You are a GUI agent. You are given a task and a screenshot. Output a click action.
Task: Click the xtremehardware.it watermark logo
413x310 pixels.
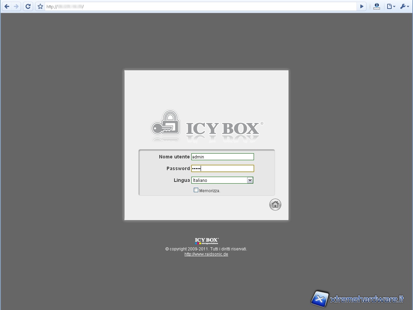[x=357, y=299]
